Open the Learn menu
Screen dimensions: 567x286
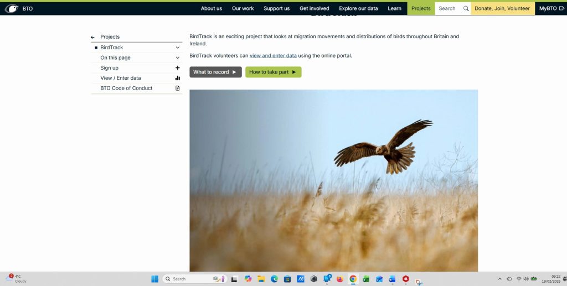tap(394, 9)
